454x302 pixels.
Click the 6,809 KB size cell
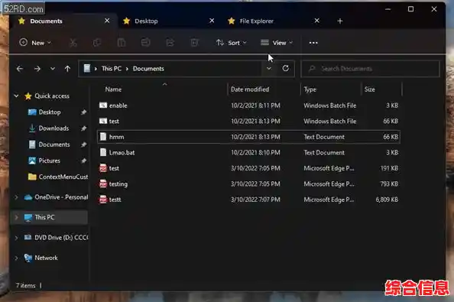[x=387, y=200]
